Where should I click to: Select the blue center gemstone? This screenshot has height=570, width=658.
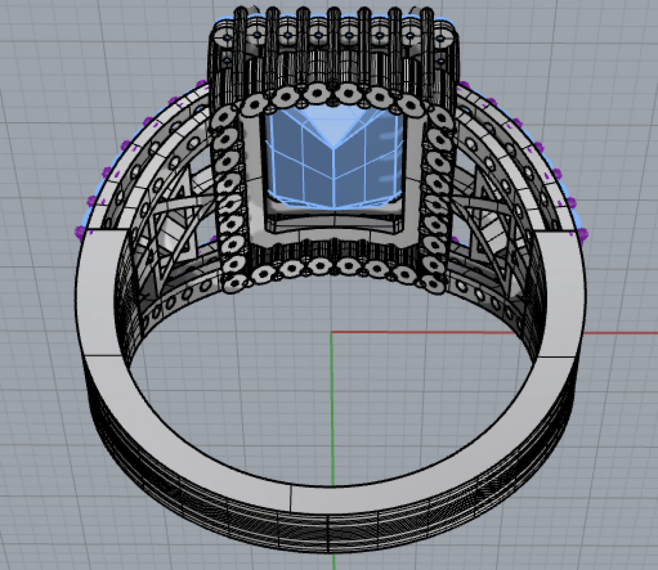click(334, 158)
